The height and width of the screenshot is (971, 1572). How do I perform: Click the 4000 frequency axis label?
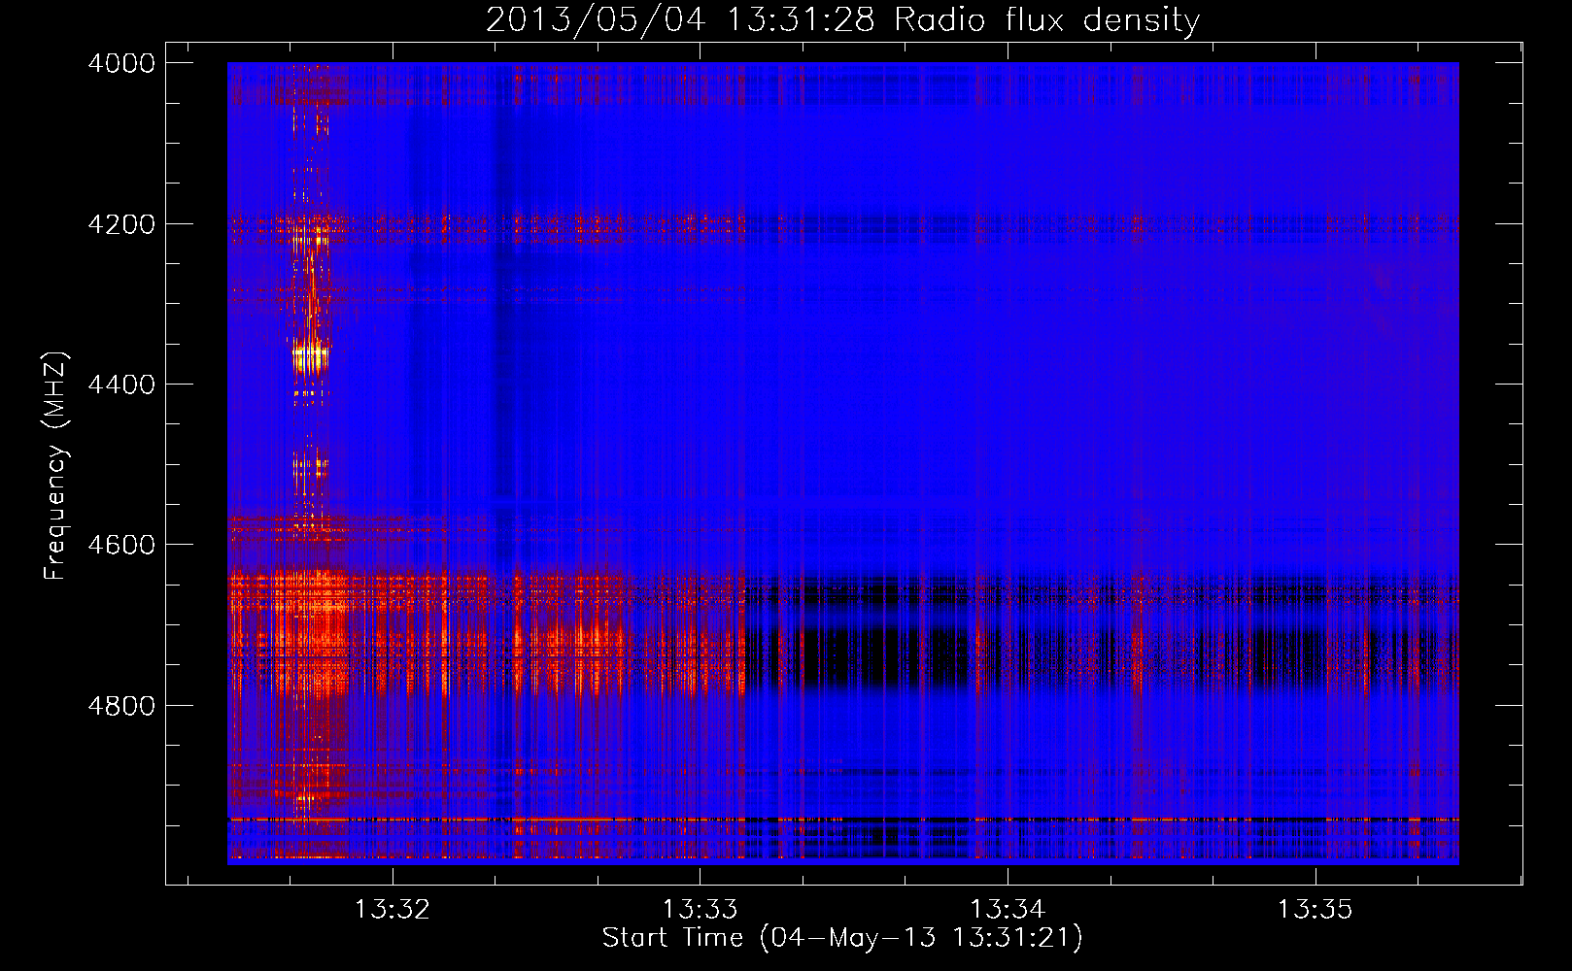(x=121, y=63)
